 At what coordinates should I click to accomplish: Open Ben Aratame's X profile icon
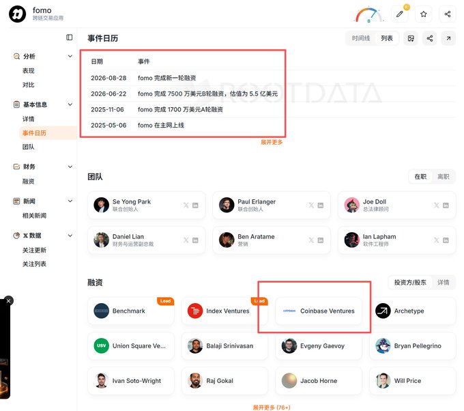[311, 240]
